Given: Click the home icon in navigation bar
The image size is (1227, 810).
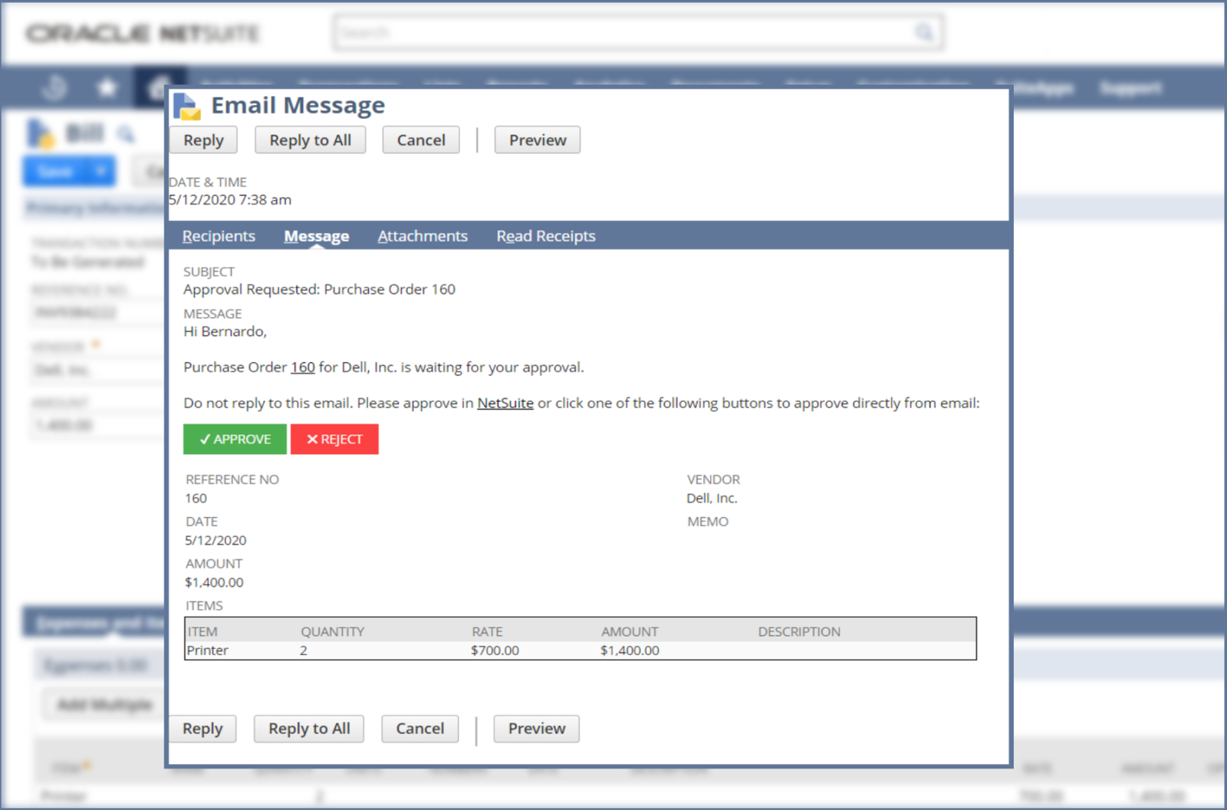Looking at the screenshot, I should (x=160, y=87).
